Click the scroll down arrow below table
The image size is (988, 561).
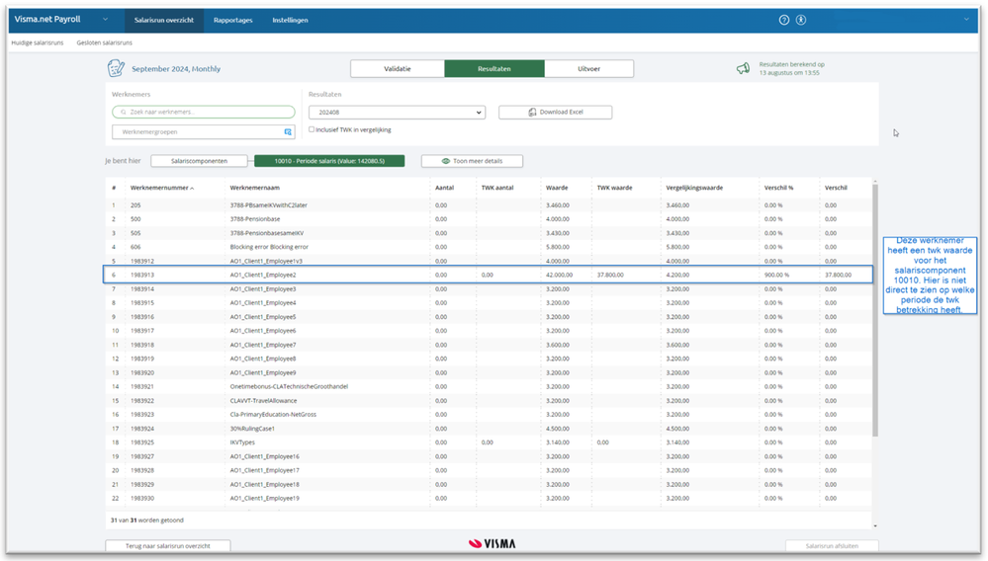point(874,525)
